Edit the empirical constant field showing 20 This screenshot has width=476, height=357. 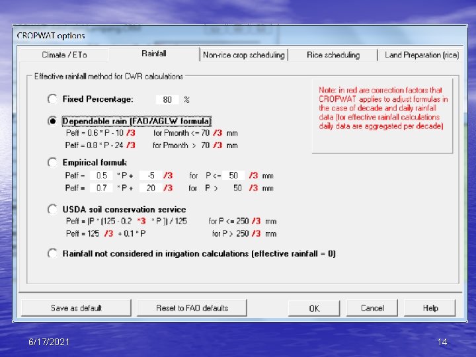pos(151,188)
